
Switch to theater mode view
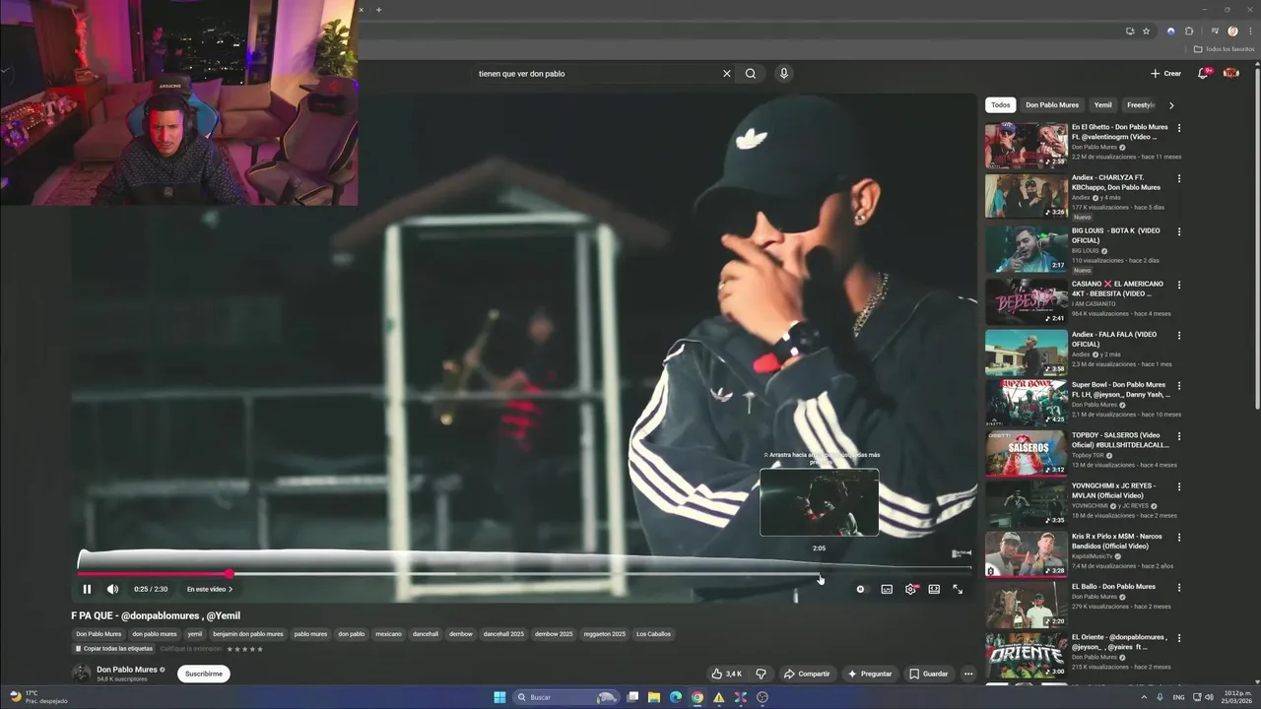934,589
